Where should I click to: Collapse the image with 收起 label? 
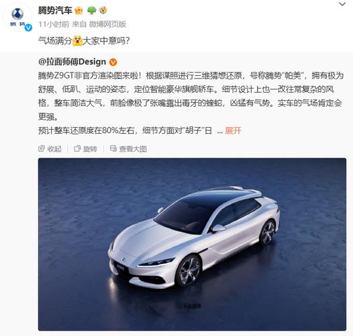[x=54, y=149]
